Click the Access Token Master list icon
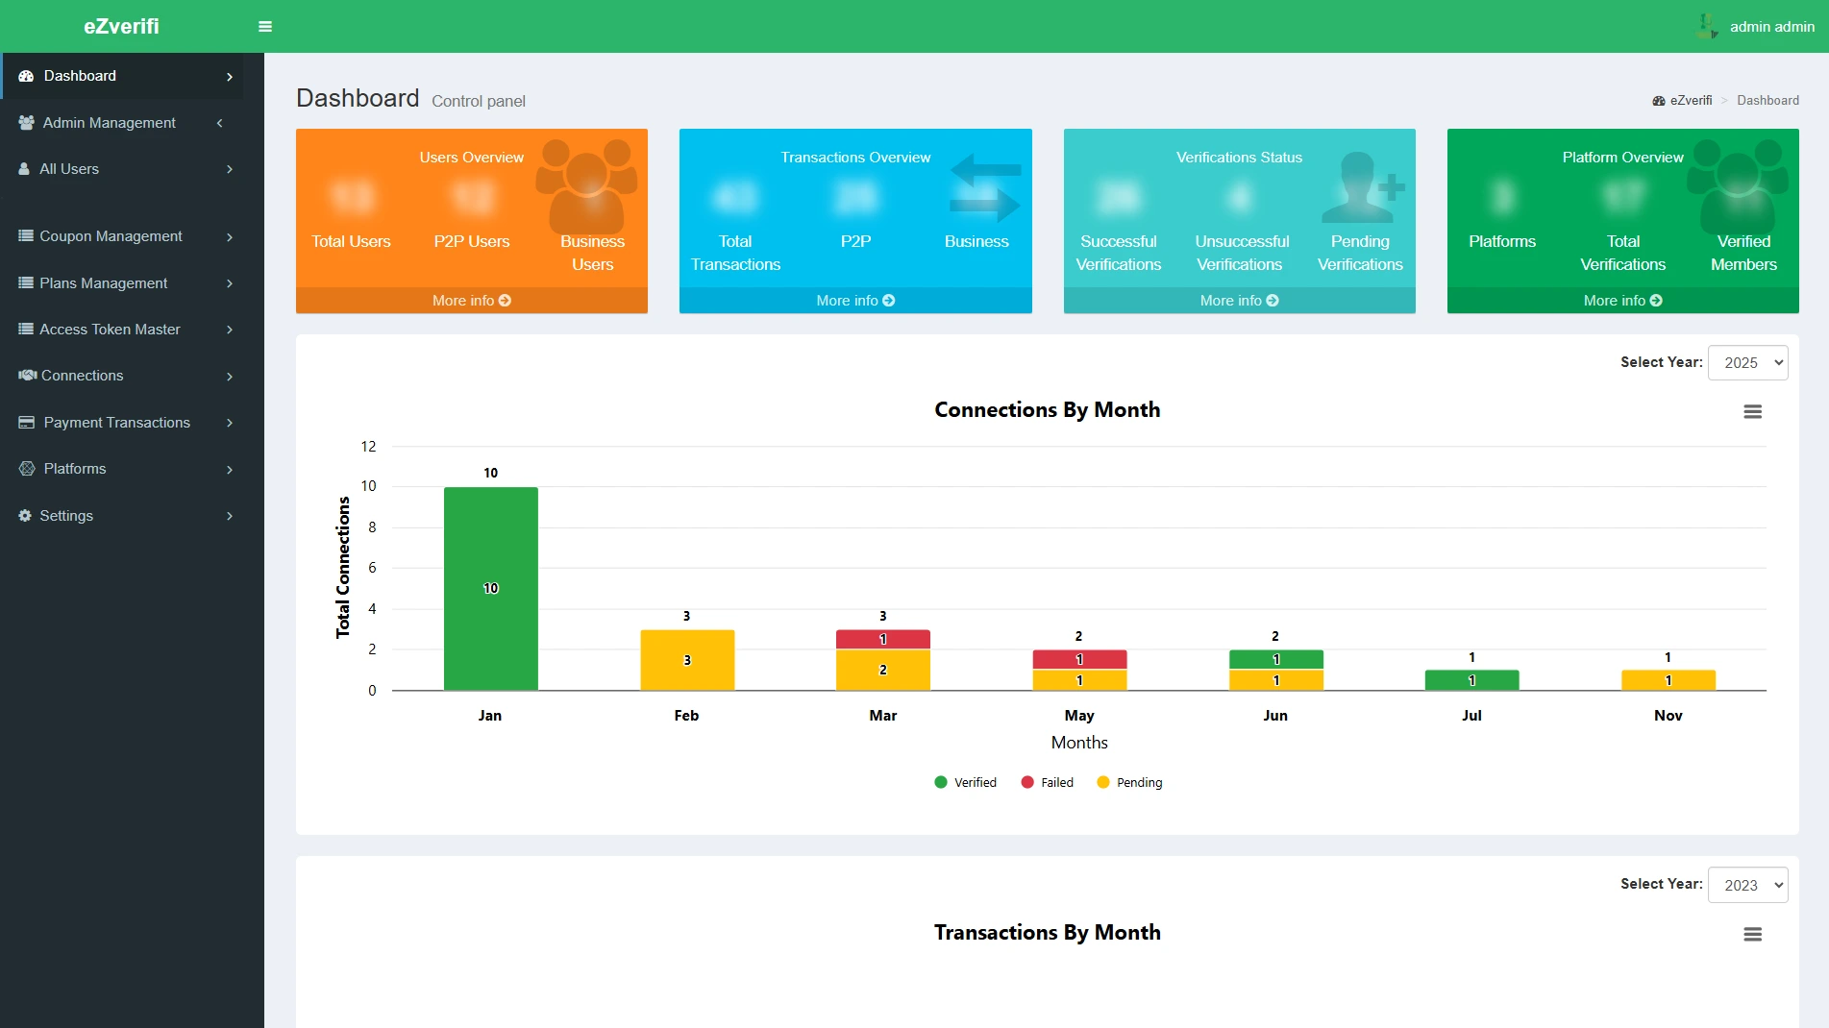1829x1028 pixels. [x=26, y=330]
